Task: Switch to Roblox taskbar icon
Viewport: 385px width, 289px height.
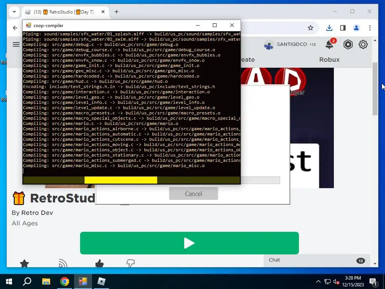Action: point(101,281)
